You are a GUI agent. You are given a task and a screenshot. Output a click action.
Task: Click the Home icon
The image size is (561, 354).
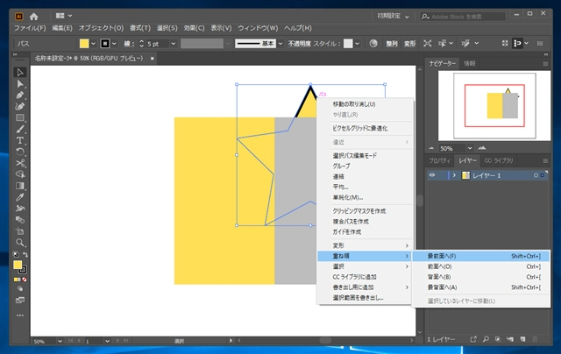[x=33, y=17]
